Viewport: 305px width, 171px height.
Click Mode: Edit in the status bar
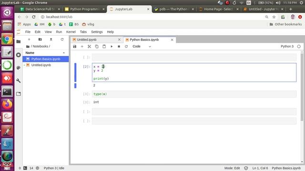(232, 168)
